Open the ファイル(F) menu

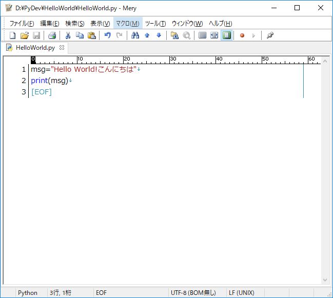click(x=22, y=24)
